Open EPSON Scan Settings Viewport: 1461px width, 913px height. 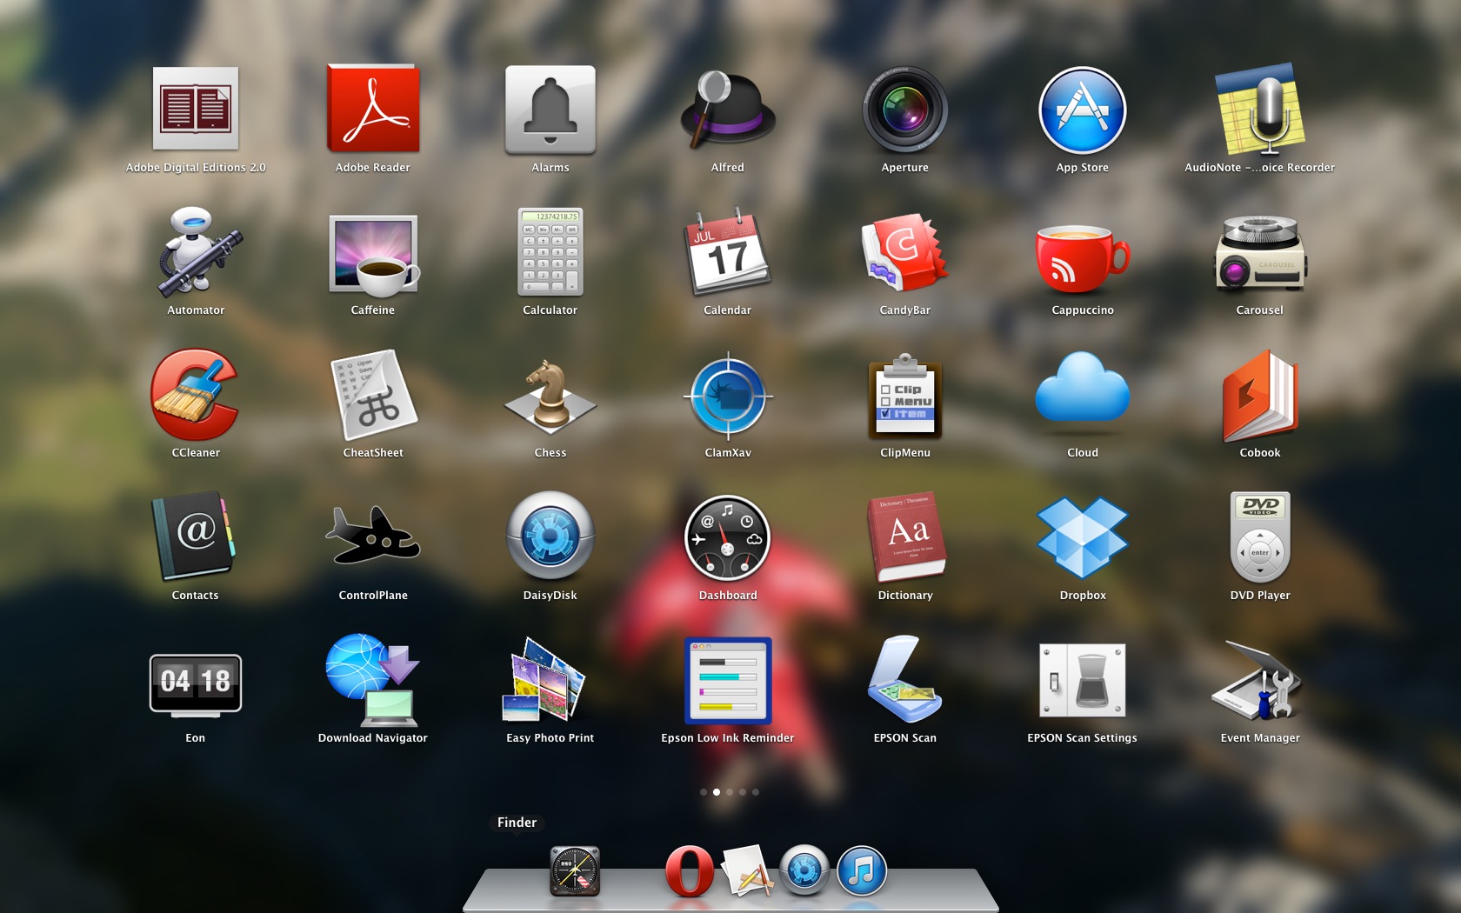point(1083,680)
